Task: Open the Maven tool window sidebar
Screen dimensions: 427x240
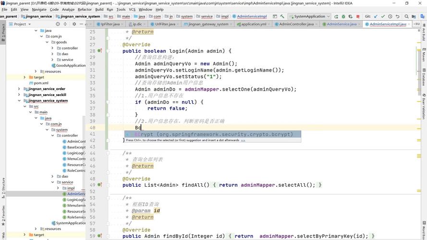Action: point(424,55)
